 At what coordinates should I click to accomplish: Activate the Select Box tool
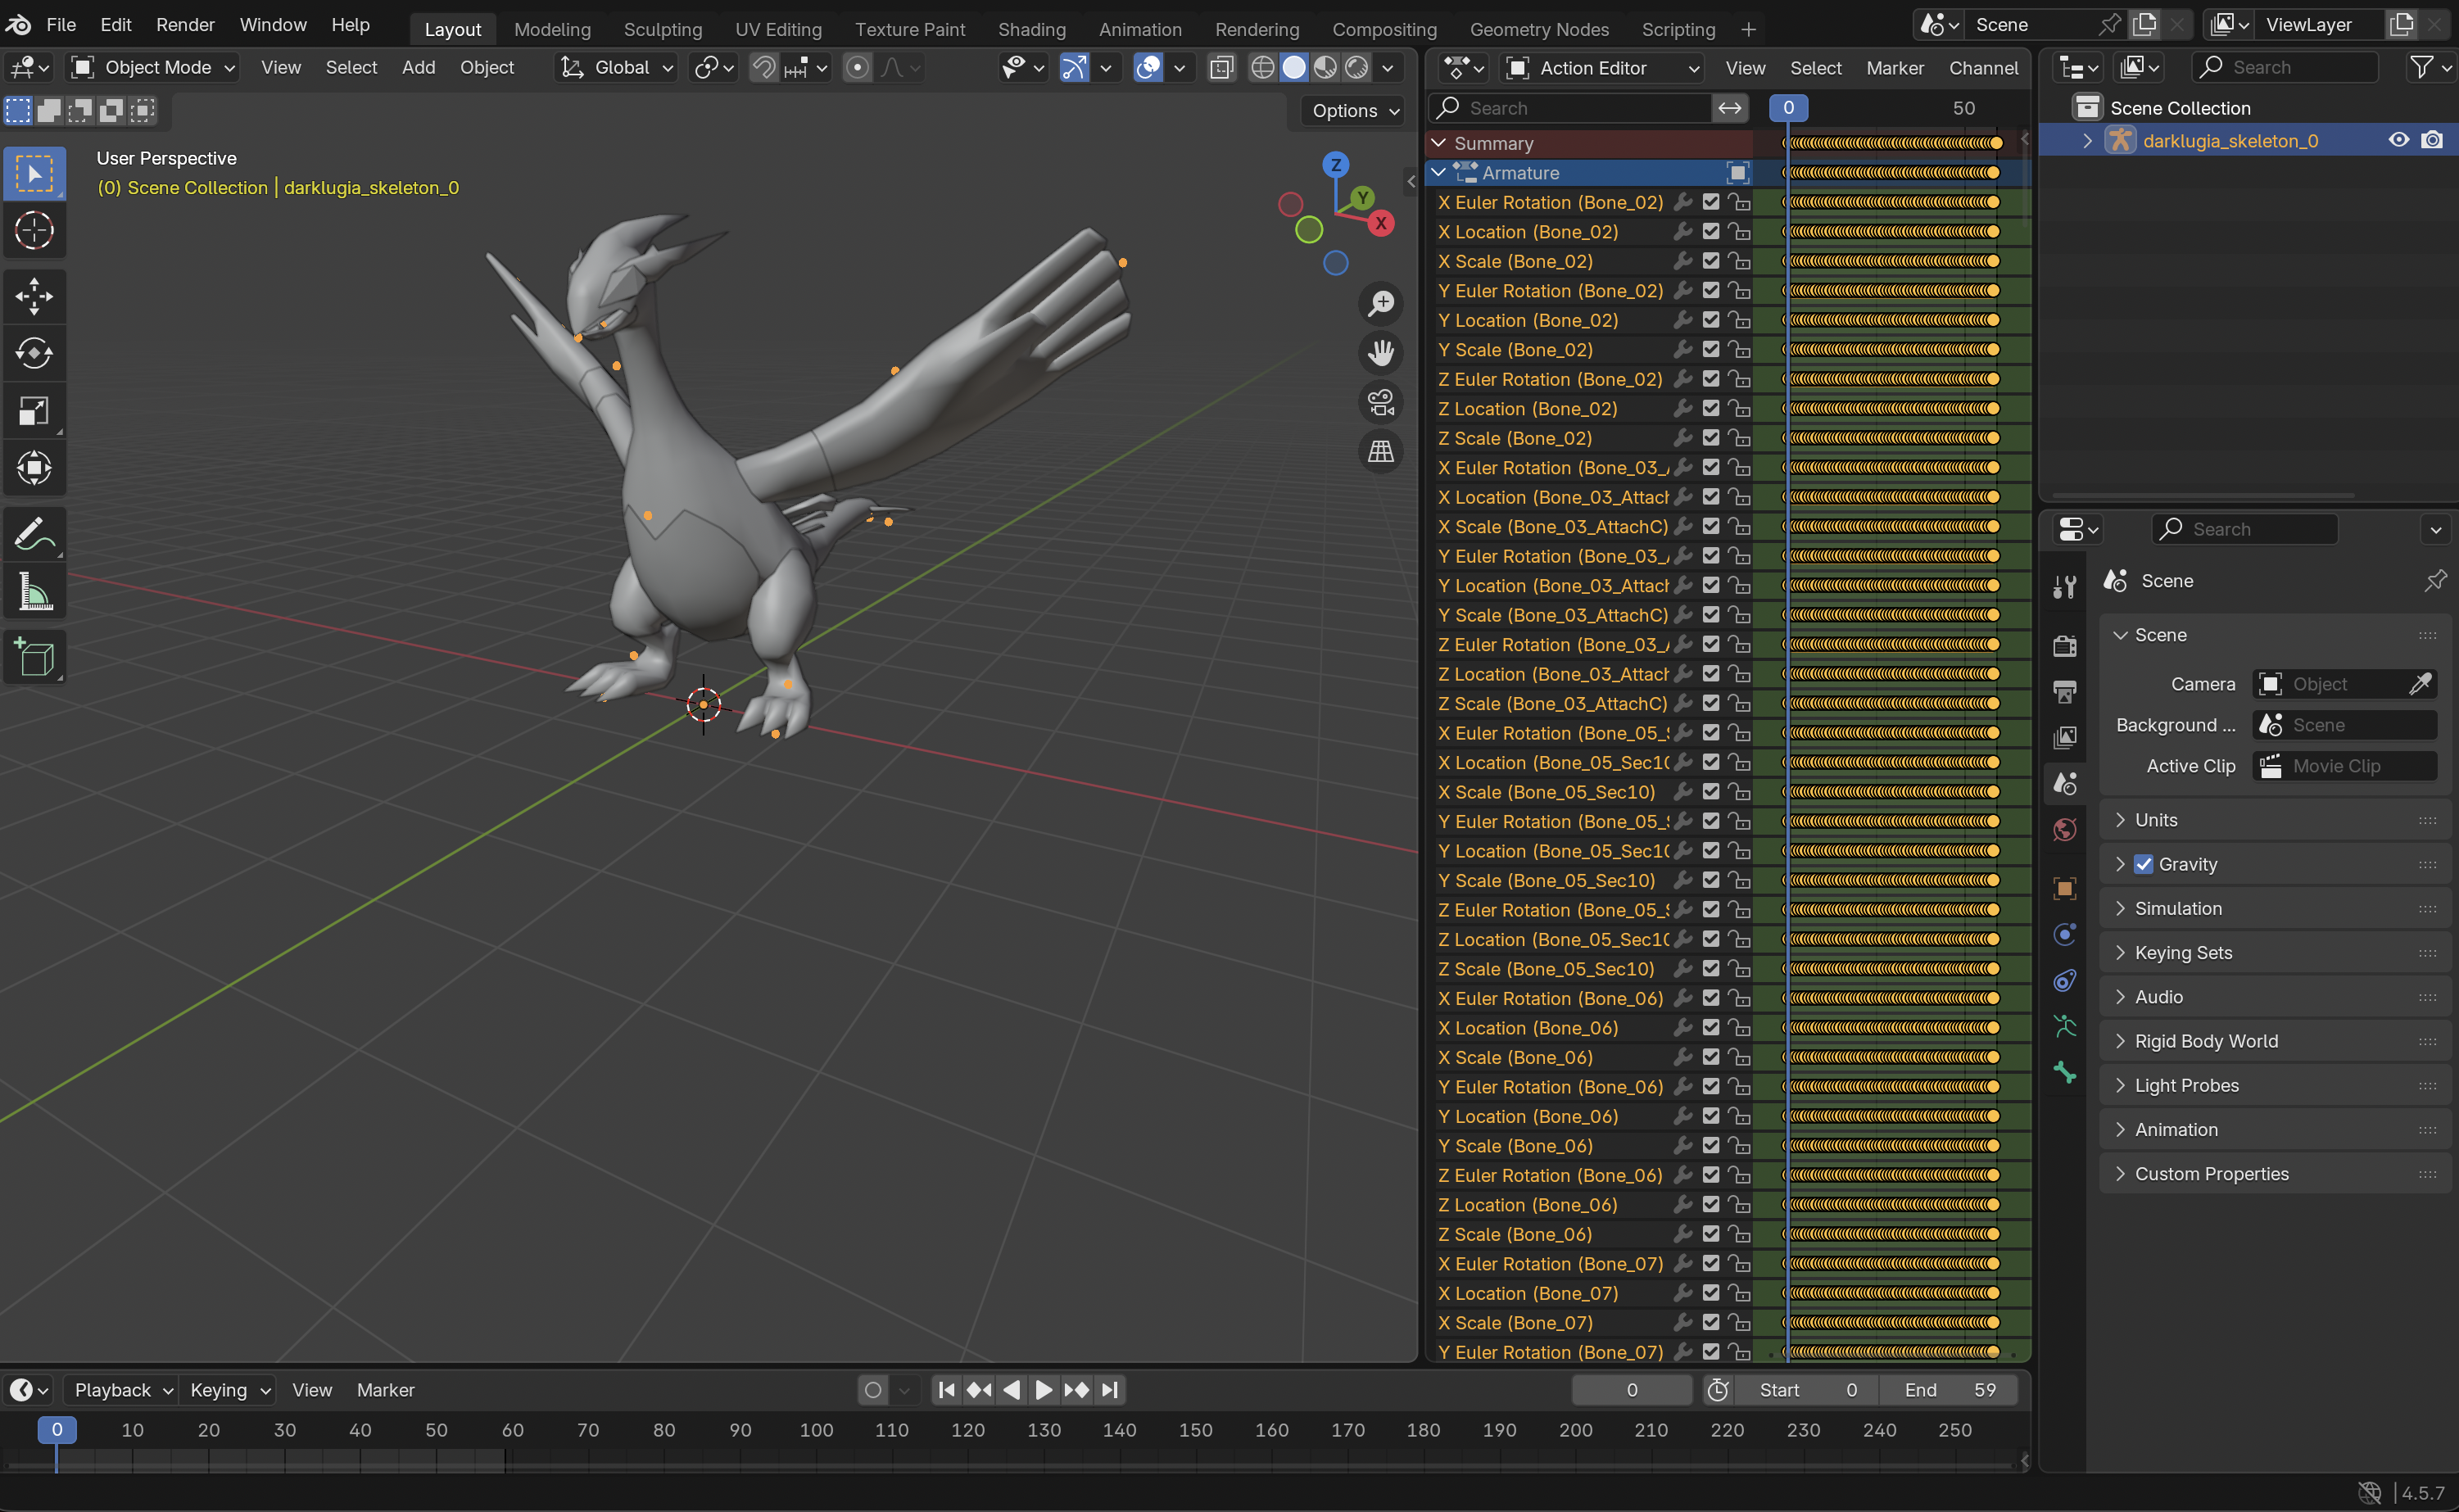pos(35,174)
